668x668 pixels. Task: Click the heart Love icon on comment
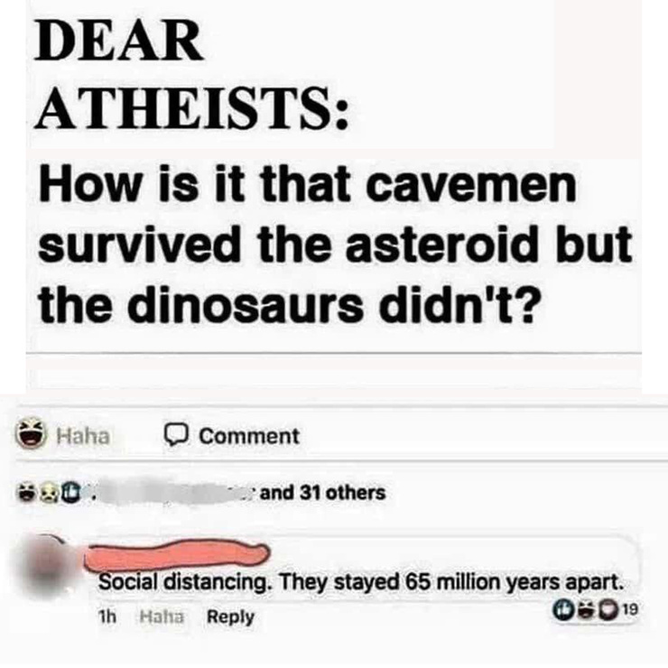[609, 609]
